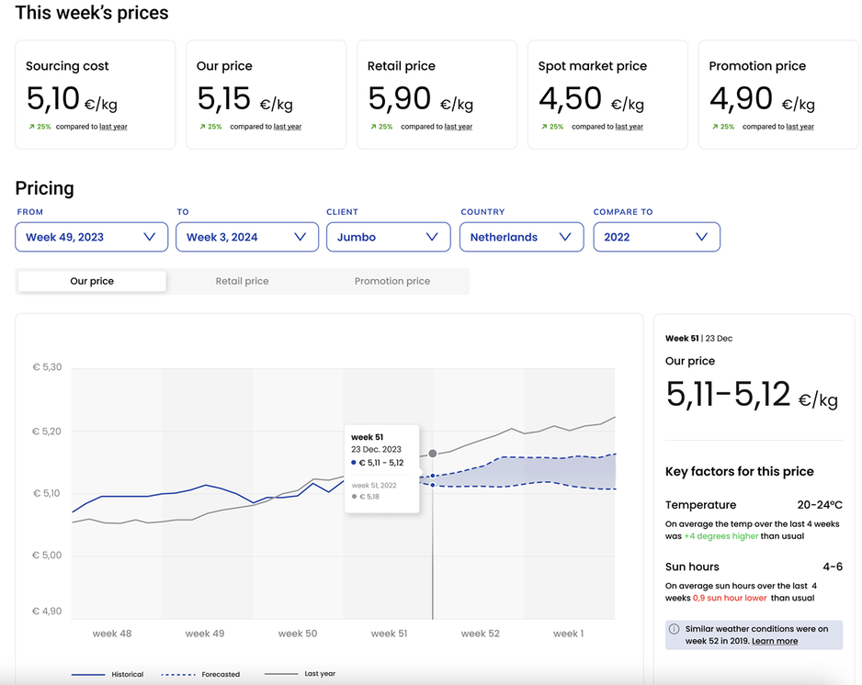Select the Our price tab

[x=92, y=281]
